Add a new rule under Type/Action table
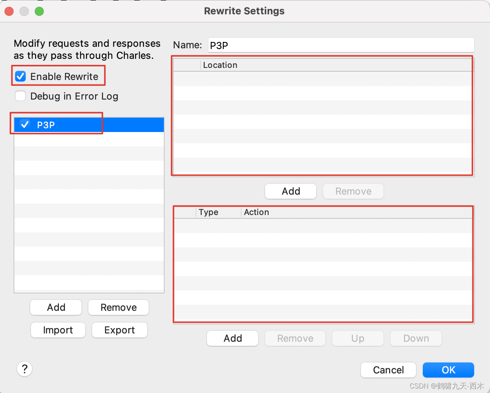Image resolution: width=490 pixels, height=393 pixels. [233, 338]
